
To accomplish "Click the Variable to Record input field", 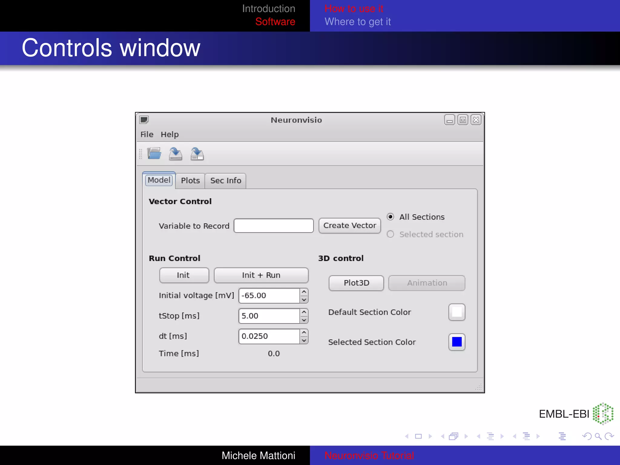I will pyautogui.click(x=274, y=226).
